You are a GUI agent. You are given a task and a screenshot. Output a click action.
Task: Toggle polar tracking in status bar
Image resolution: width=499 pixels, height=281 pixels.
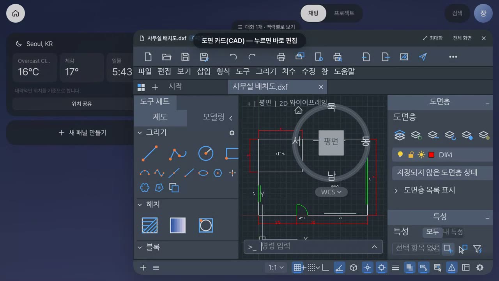click(340, 267)
